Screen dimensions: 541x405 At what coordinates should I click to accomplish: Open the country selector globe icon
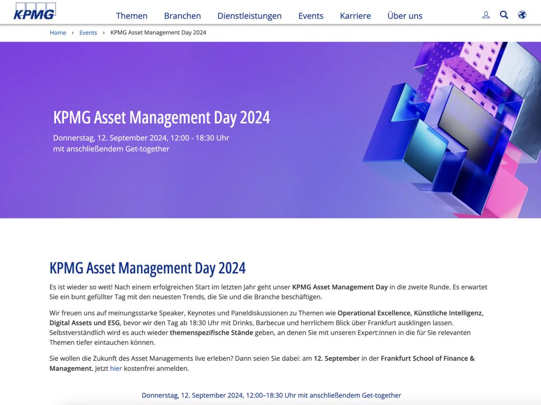tap(522, 15)
